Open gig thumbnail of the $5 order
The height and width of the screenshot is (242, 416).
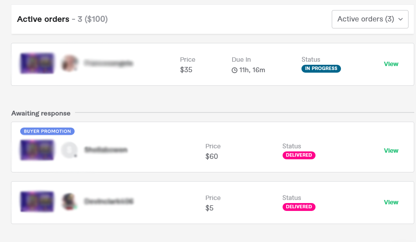tap(37, 202)
